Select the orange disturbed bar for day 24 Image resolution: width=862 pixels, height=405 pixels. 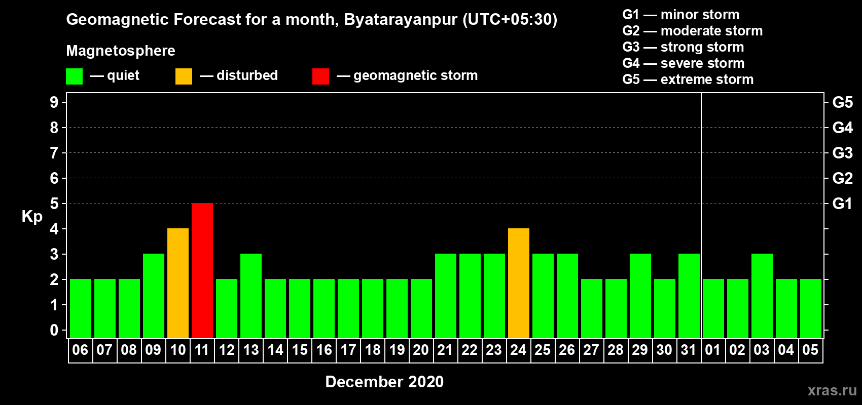click(519, 283)
